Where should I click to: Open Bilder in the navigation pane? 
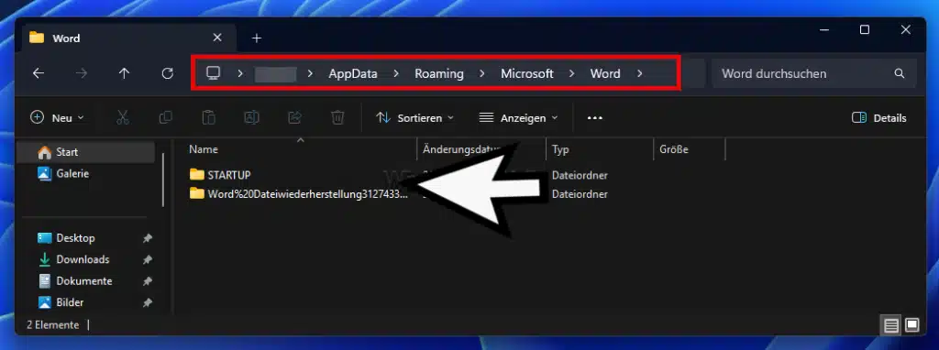(x=70, y=302)
